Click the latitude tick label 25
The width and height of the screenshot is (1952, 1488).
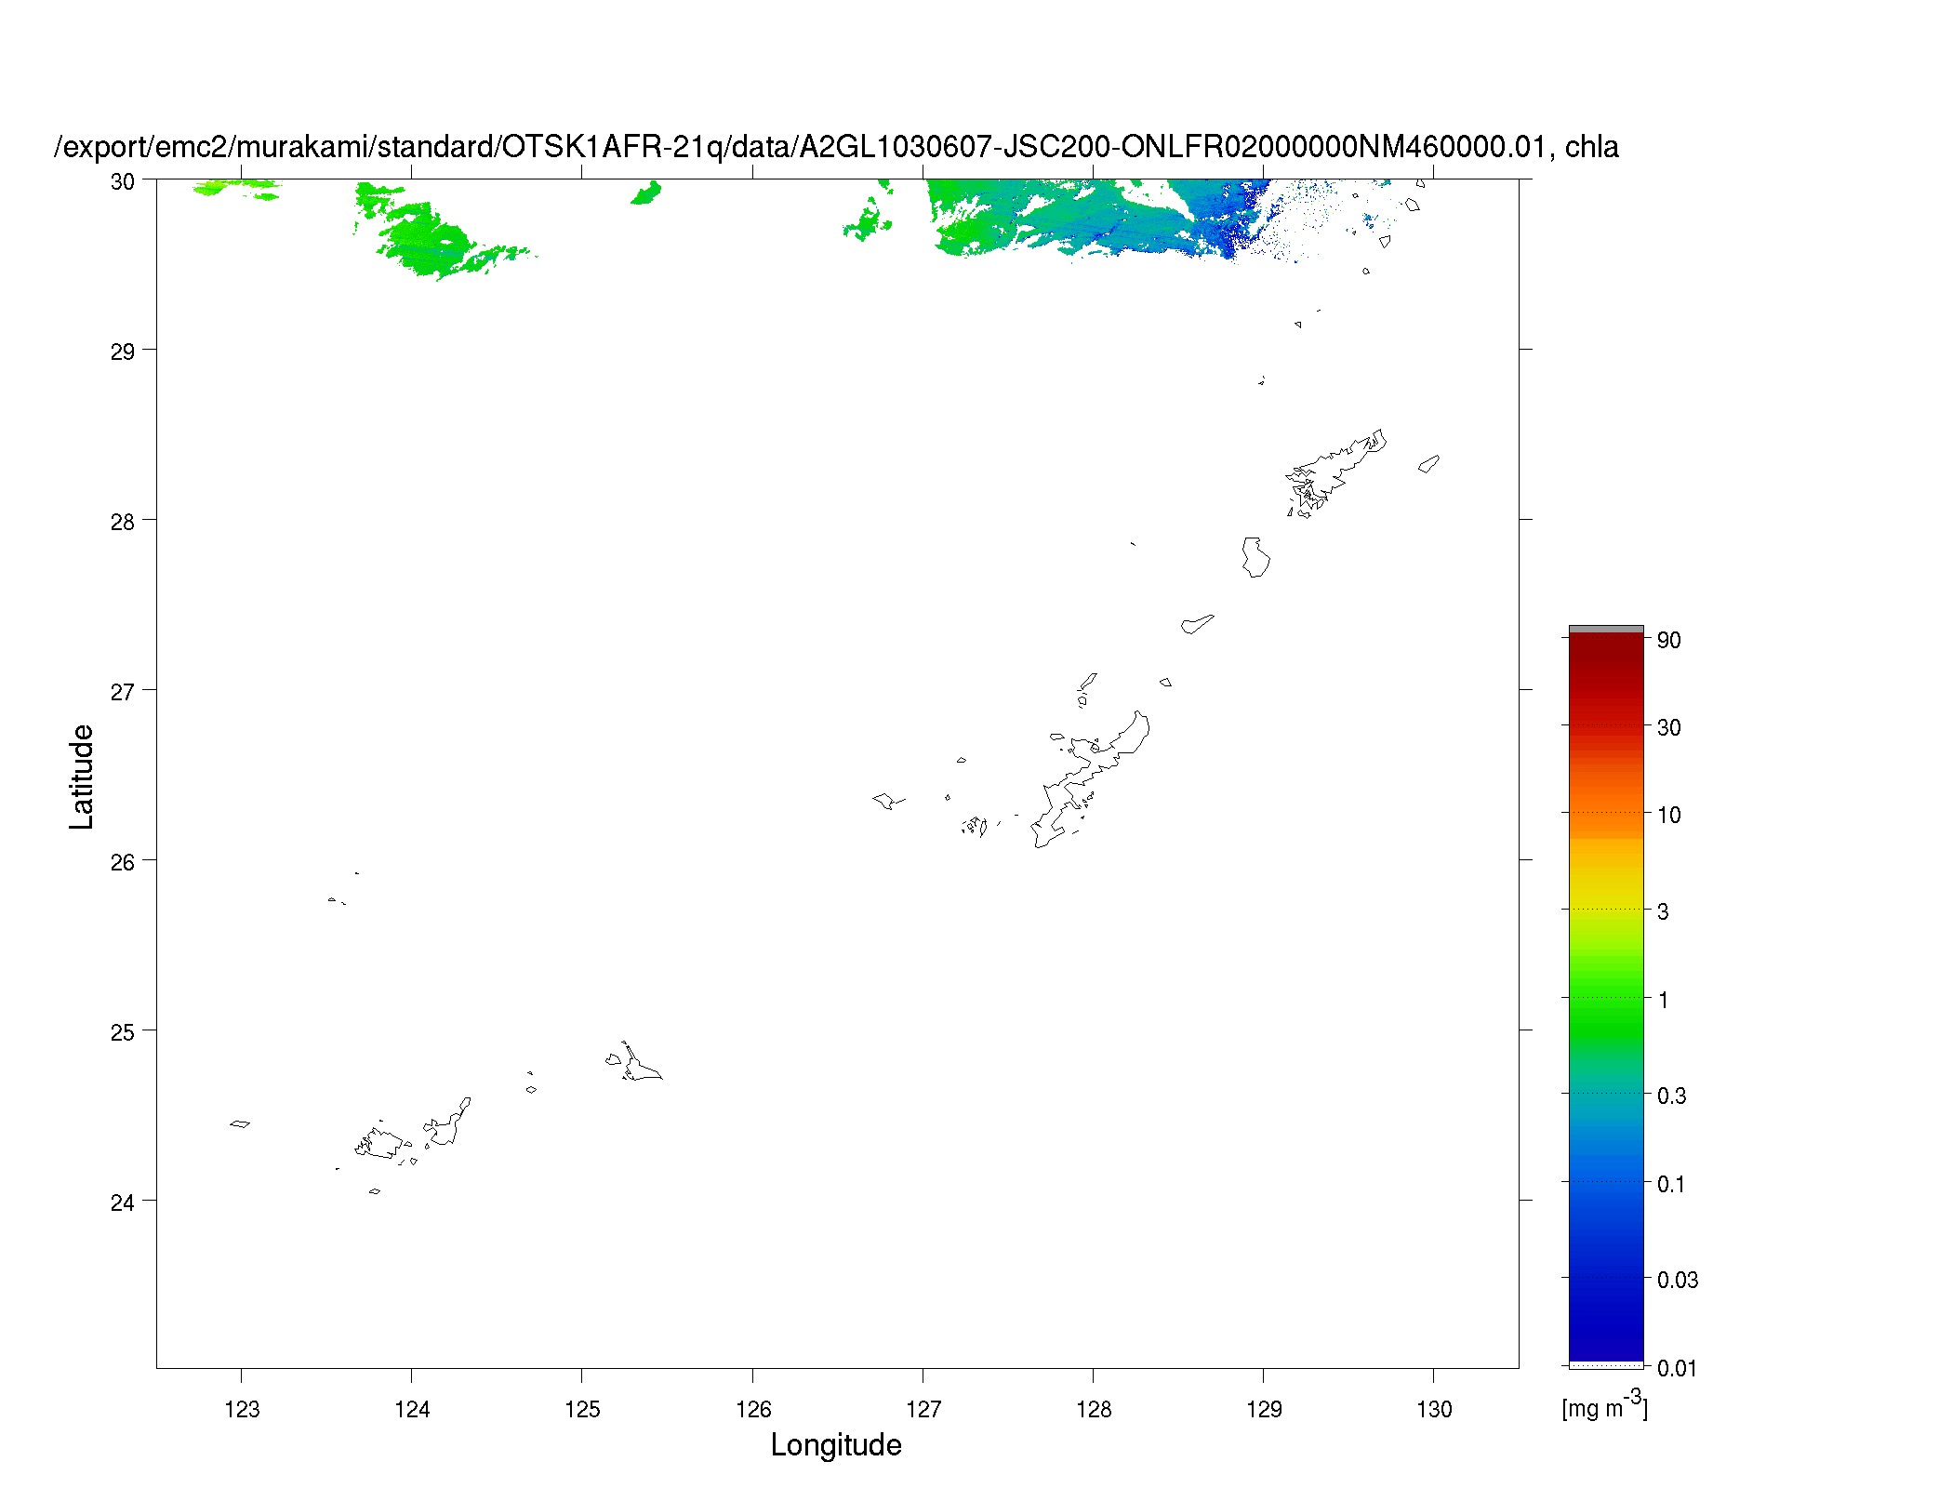(123, 1032)
